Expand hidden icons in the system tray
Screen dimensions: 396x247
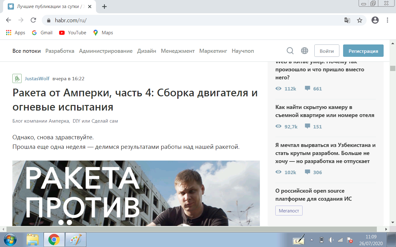(312, 239)
